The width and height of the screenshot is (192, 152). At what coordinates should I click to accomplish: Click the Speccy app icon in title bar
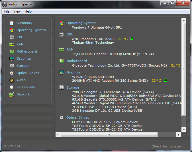[x=5, y=4]
